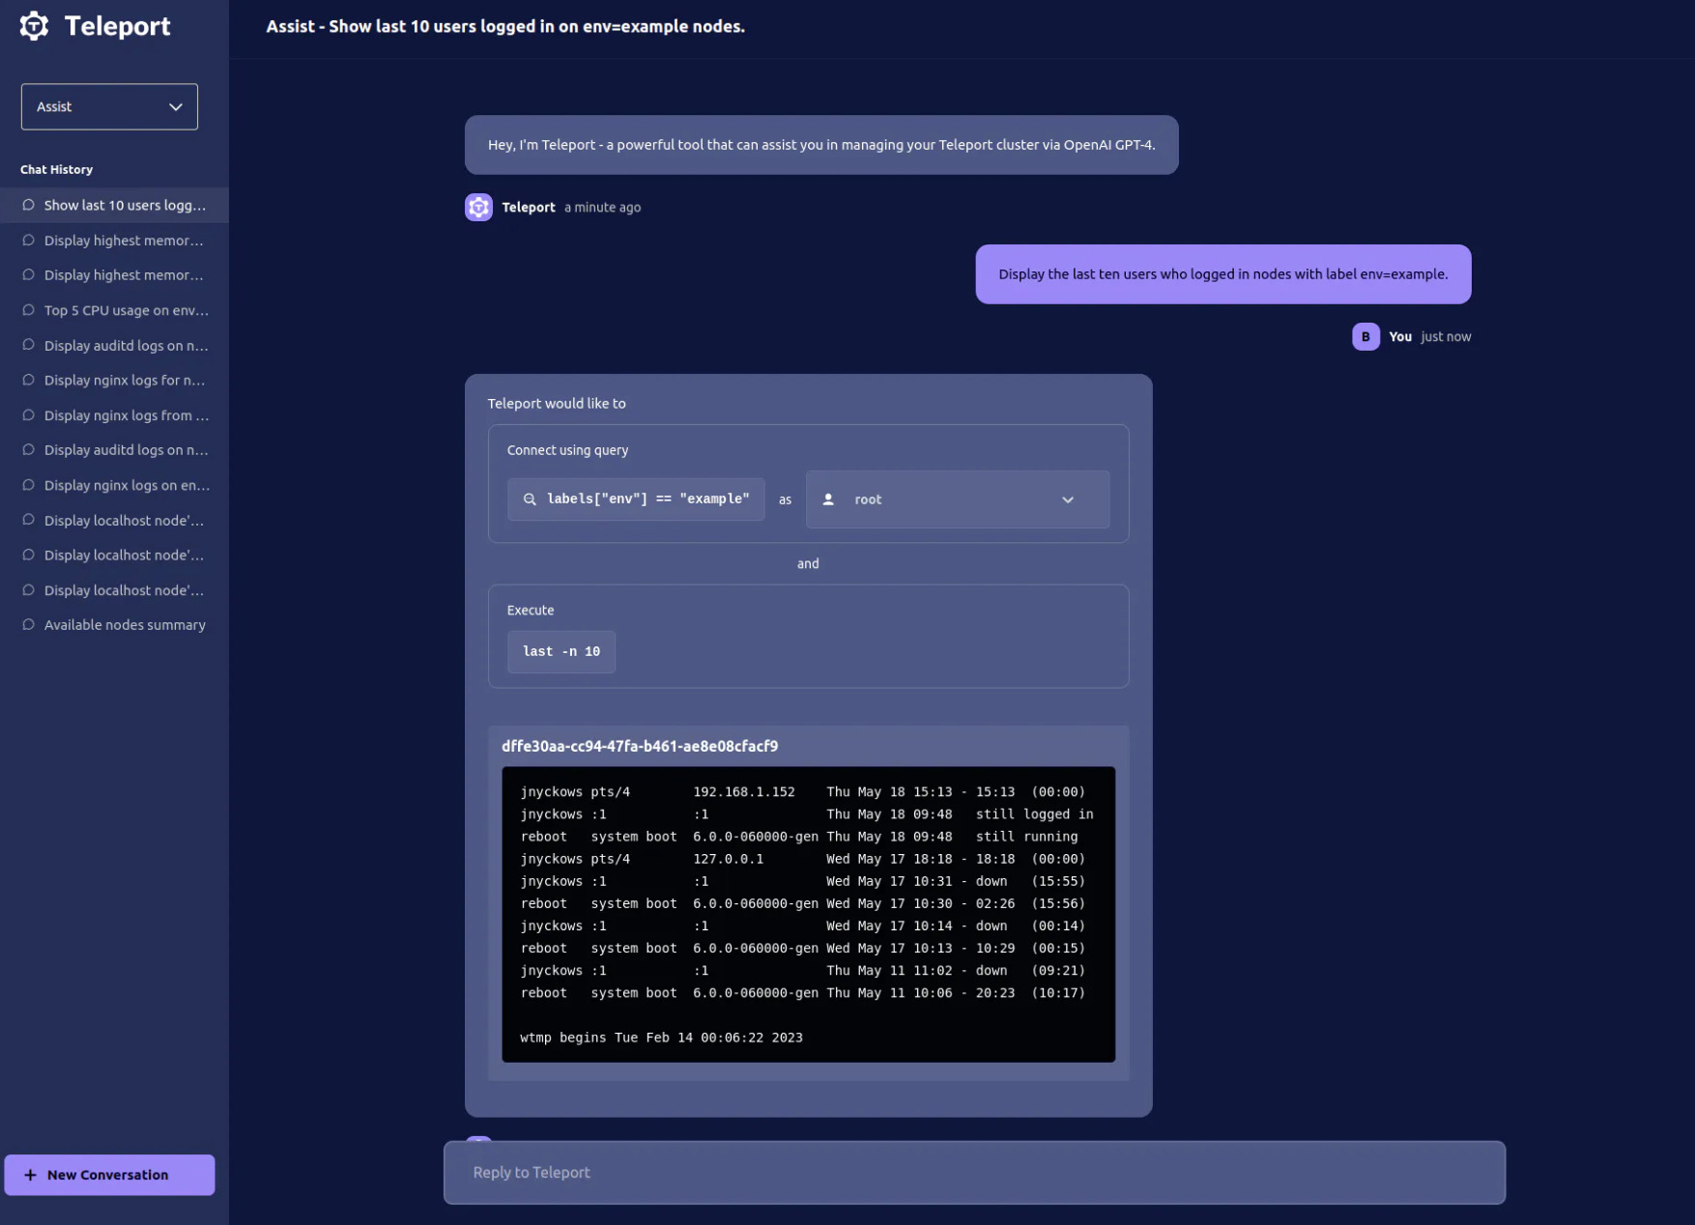Click the Teleport wordmark in sidebar header
Viewport: 1695px width, 1225px height.
click(118, 26)
